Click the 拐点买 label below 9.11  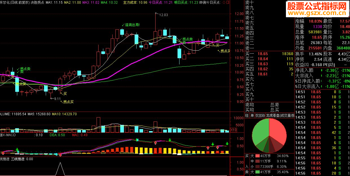[x=68, y=102]
